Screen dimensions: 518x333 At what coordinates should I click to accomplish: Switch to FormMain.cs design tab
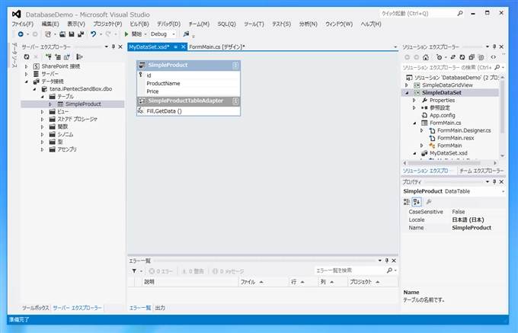coord(216,47)
